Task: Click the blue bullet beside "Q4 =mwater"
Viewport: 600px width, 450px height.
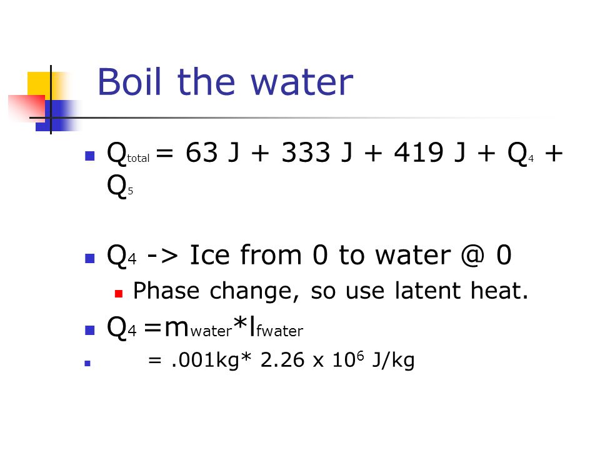Action: [x=90, y=330]
